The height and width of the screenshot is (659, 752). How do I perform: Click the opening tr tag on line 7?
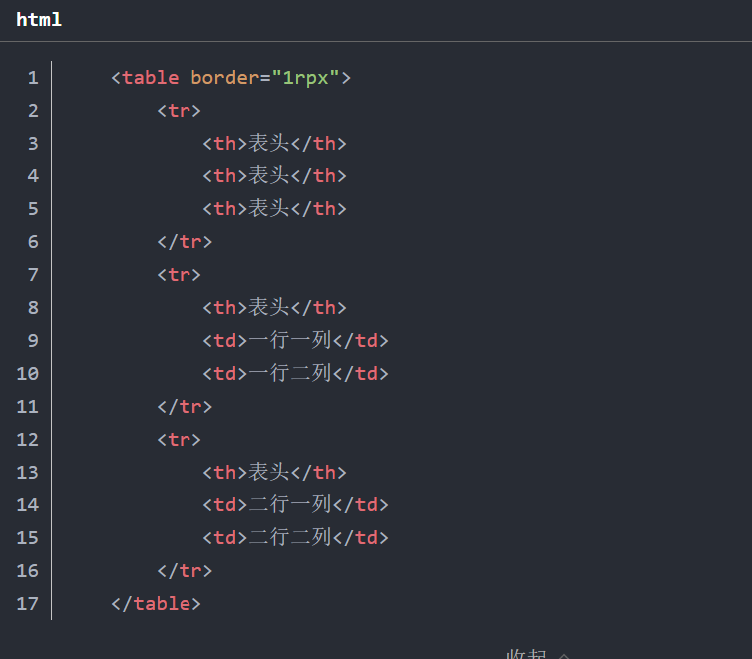tap(179, 274)
